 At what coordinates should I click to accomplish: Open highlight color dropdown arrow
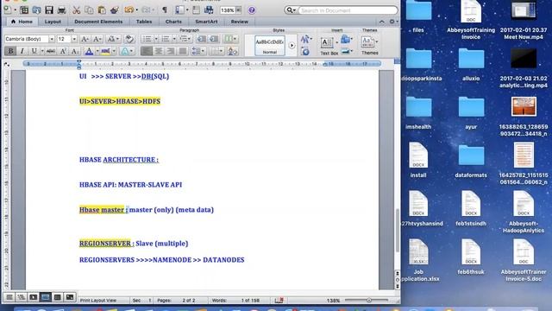(114, 51)
